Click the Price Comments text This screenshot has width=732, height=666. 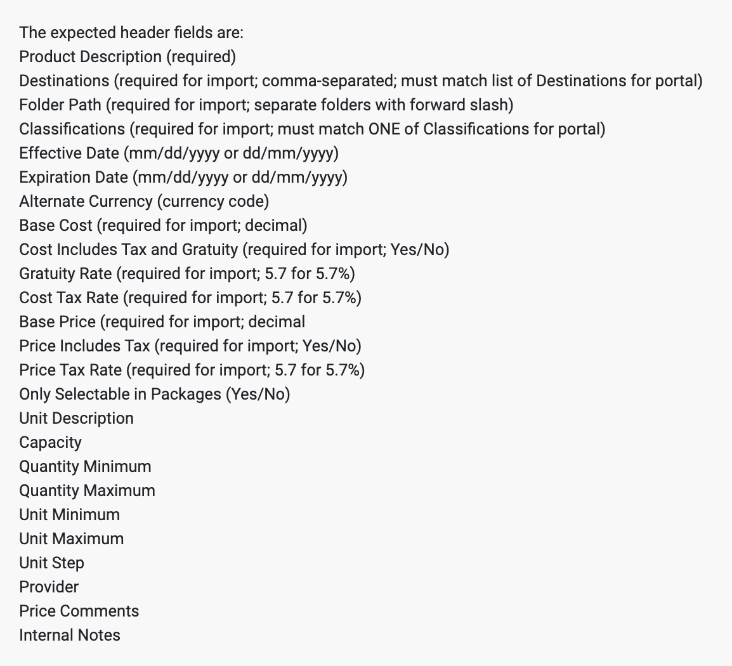click(79, 611)
